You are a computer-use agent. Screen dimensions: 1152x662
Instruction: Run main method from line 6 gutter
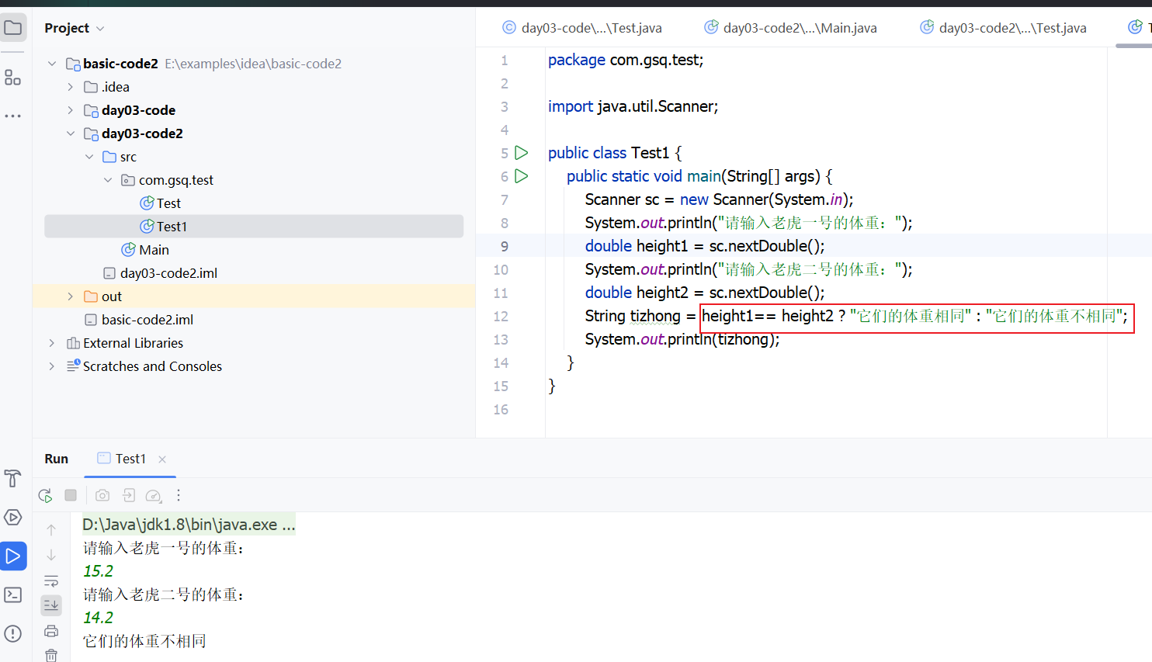tap(522, 176)
